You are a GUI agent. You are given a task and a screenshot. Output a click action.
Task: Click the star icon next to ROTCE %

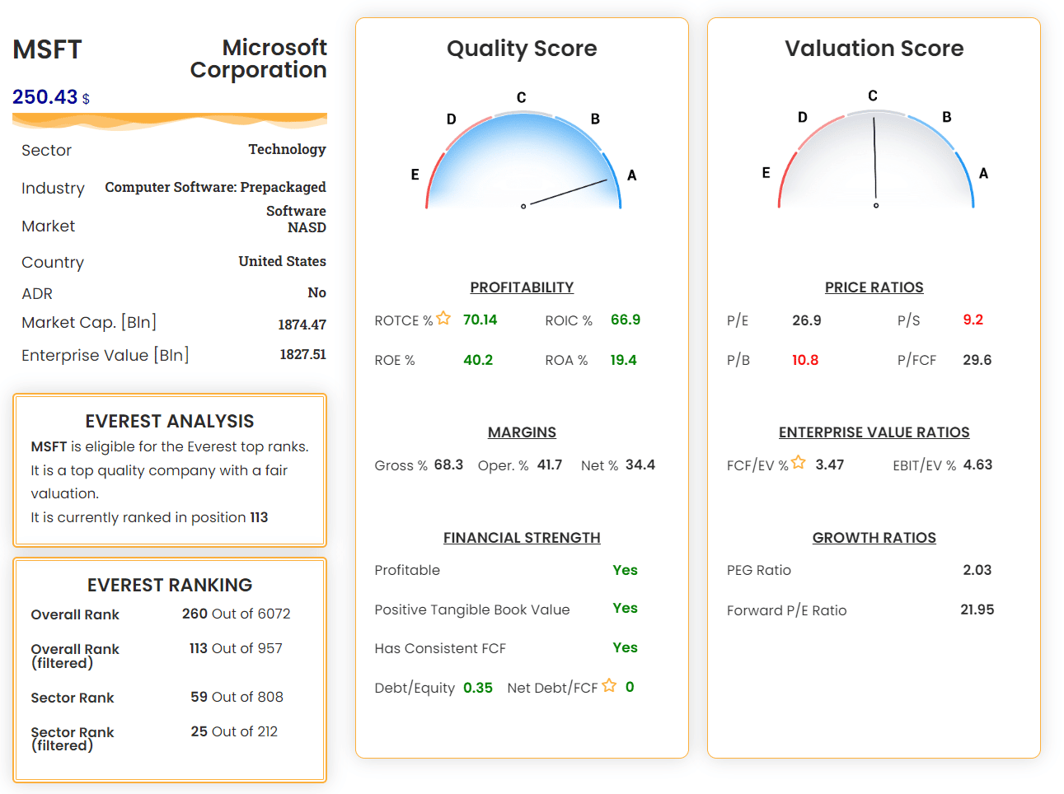(x=443, y=318)
